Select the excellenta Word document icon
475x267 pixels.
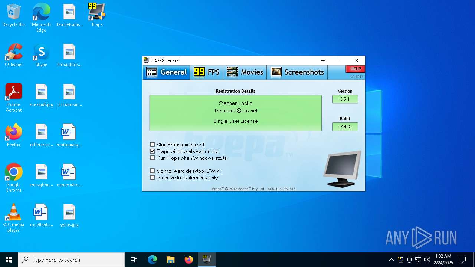pyautogui.click(x=42, y=215)
